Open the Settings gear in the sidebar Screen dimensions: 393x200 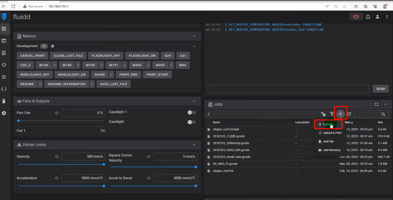4,113
